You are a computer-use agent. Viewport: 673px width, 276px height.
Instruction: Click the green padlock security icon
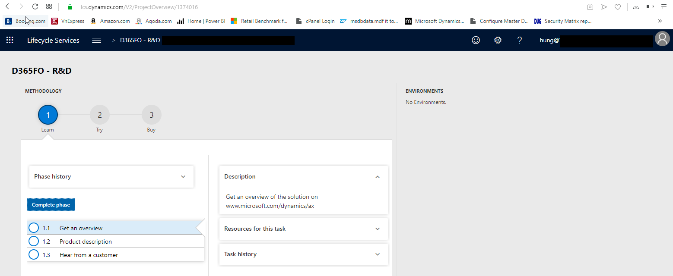pyautogui.click(x=70, y=7)
